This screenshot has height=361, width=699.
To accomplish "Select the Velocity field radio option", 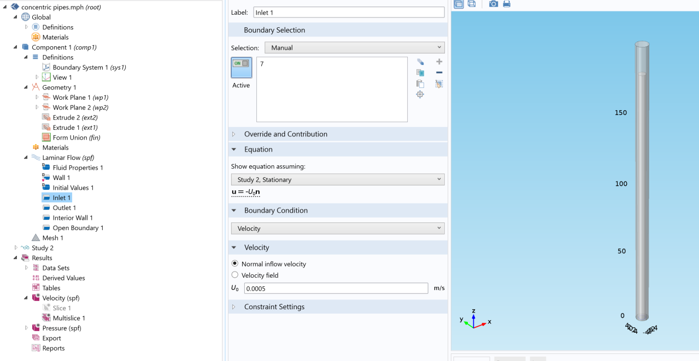I will (x=235, y=275).
